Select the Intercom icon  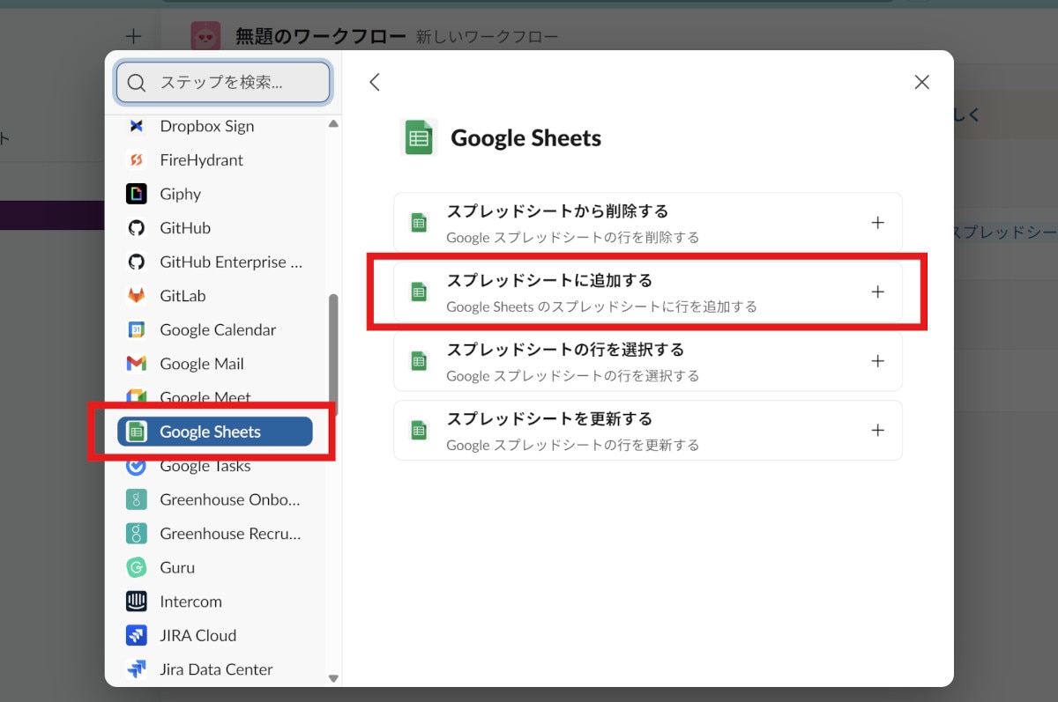click(136, 602)
